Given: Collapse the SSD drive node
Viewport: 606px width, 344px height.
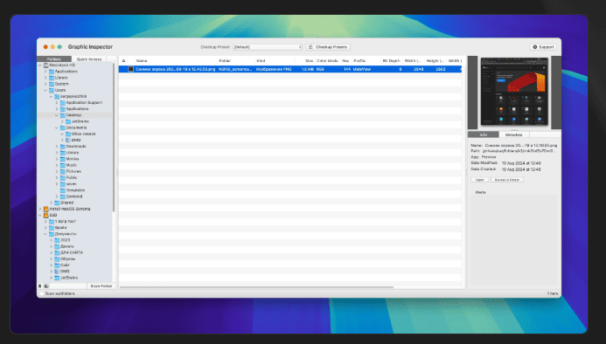Looking at the screenshot, I should pos(40,215).
